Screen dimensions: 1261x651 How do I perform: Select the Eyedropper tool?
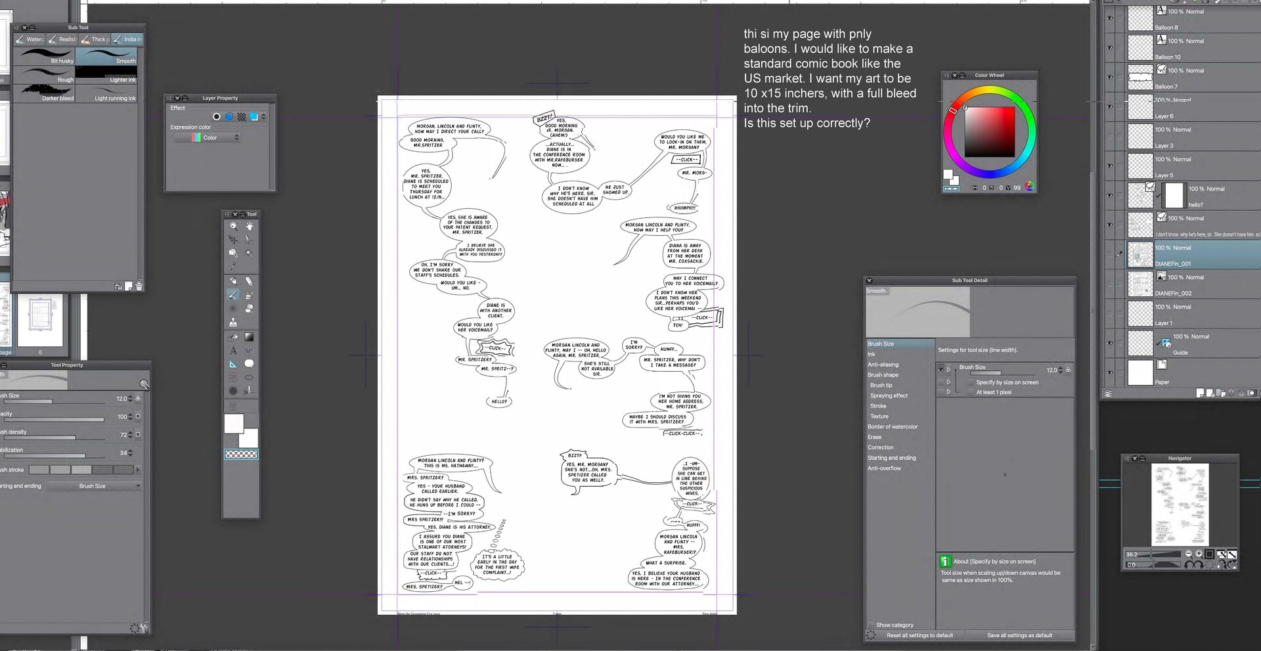[233, 267]
